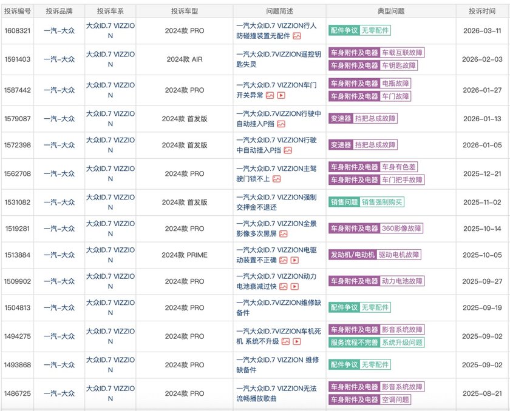
Task: Select the 销售强制购买 tag
Action: coord(382,202)
